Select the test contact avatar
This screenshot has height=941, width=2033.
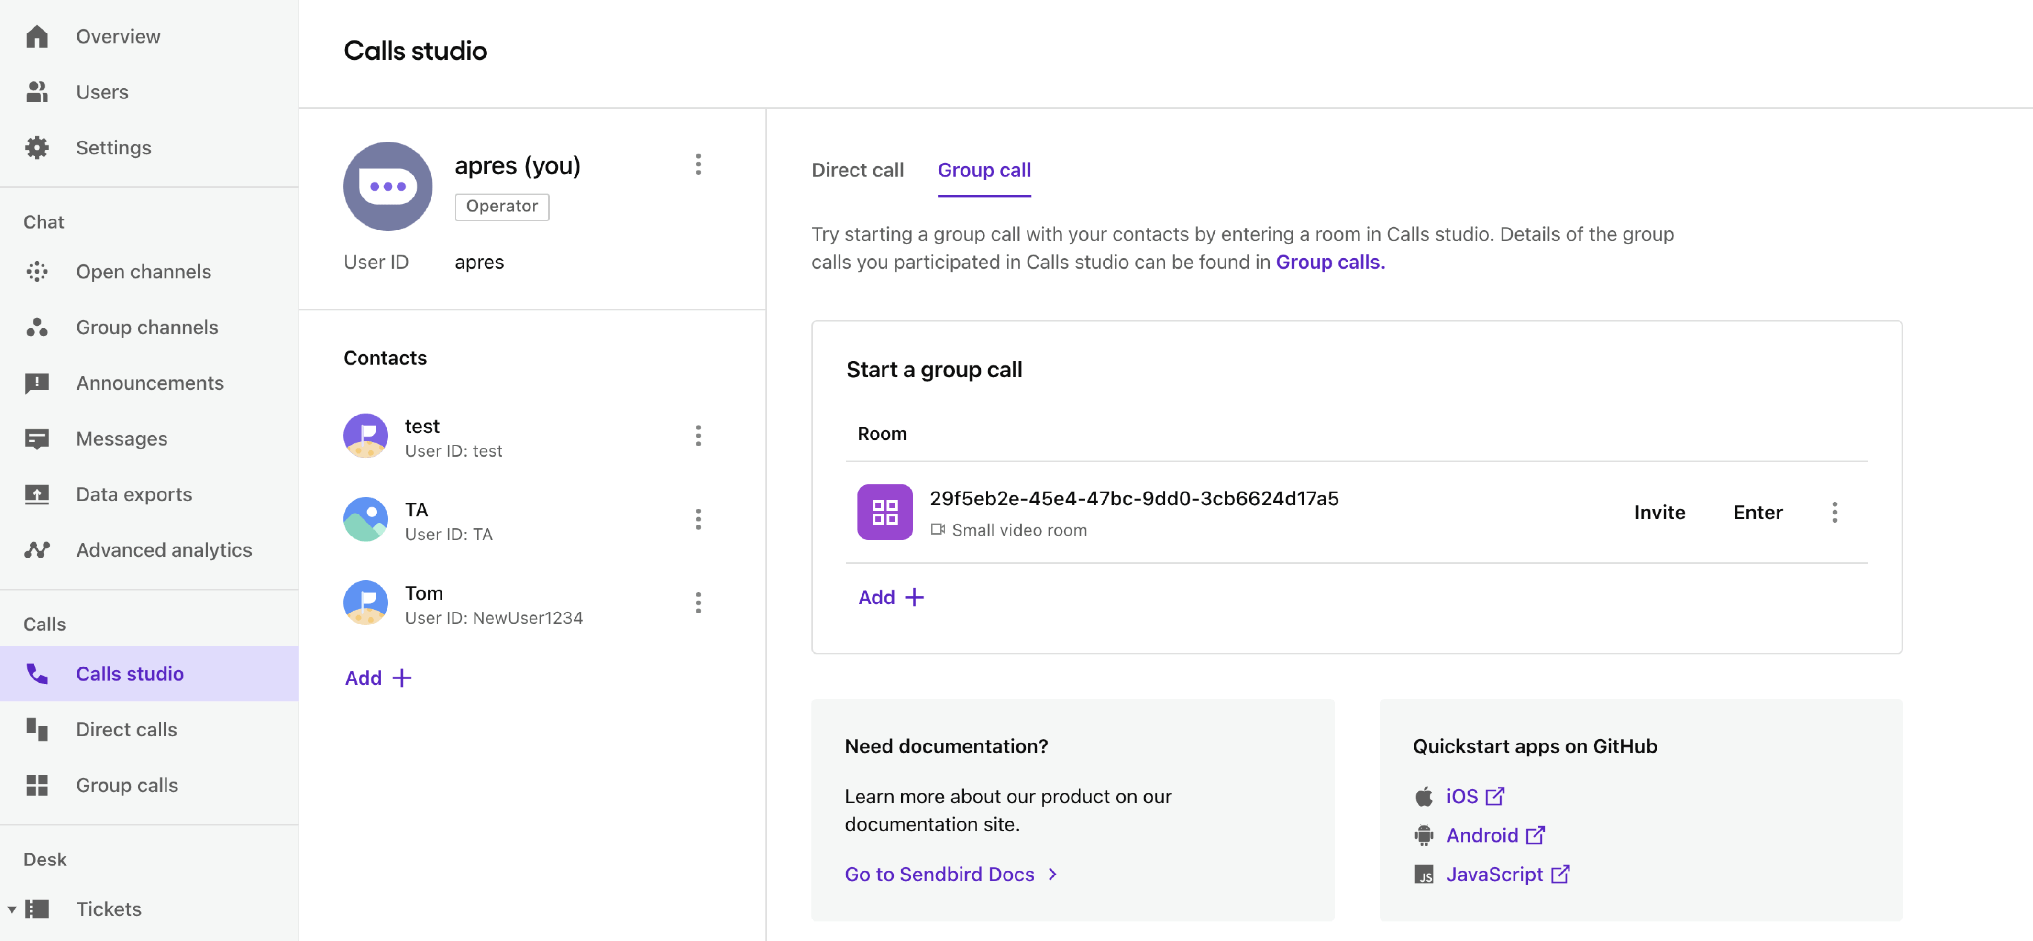[365, 436]
